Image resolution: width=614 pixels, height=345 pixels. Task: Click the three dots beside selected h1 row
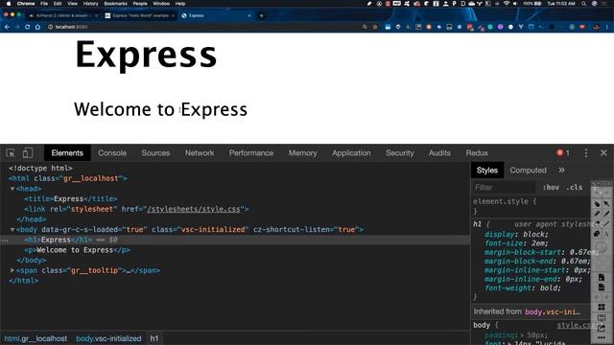[4, 241]
